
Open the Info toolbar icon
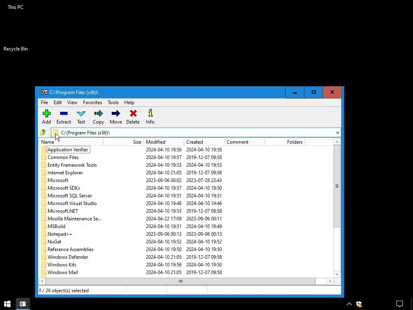[150, 113]
